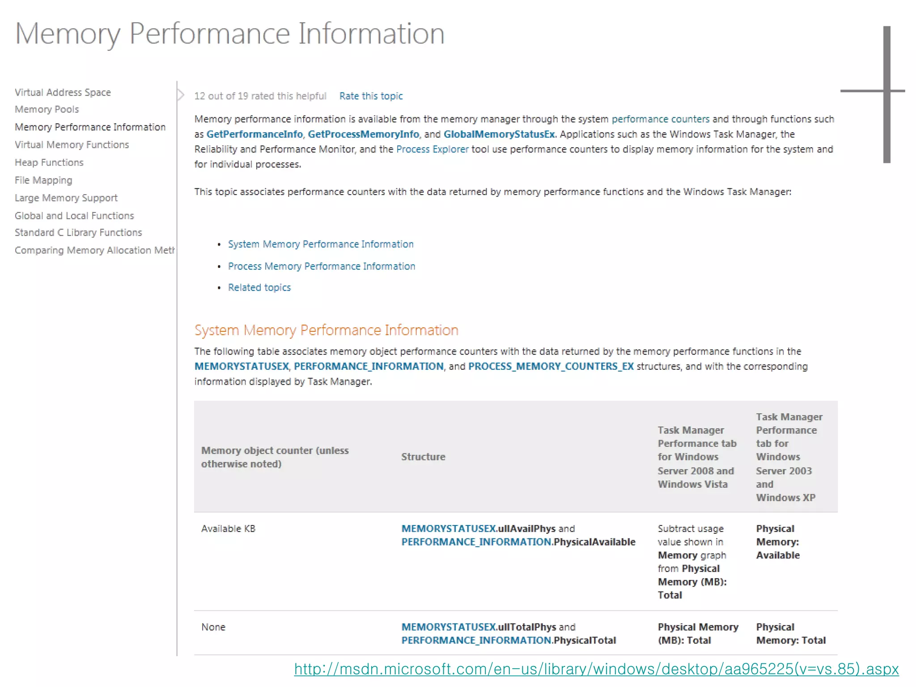The height and width of the screenshot is (687, 916).
Task: Open Memory Pools sidebar item
Action: click(47, 109)
